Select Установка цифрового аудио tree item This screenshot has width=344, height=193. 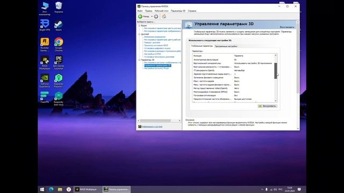pos(157,48)
